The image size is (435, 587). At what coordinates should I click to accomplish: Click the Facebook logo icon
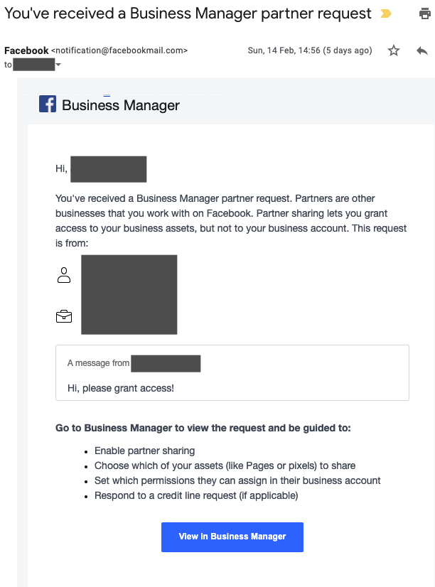tap(48, 104)
